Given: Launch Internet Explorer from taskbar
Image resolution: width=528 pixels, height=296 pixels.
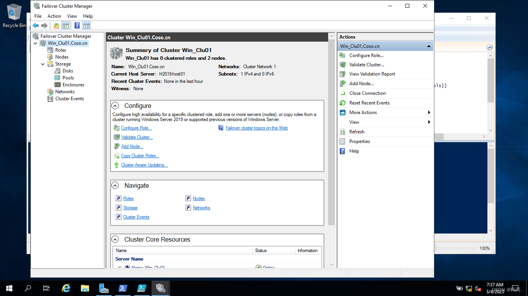Looking at the screenshot, I should pos(66,288).
